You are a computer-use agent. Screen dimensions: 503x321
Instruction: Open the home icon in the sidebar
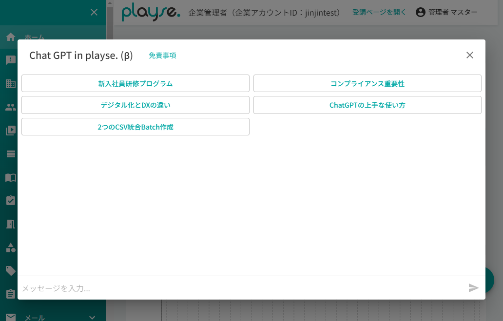tap(11, 37)
